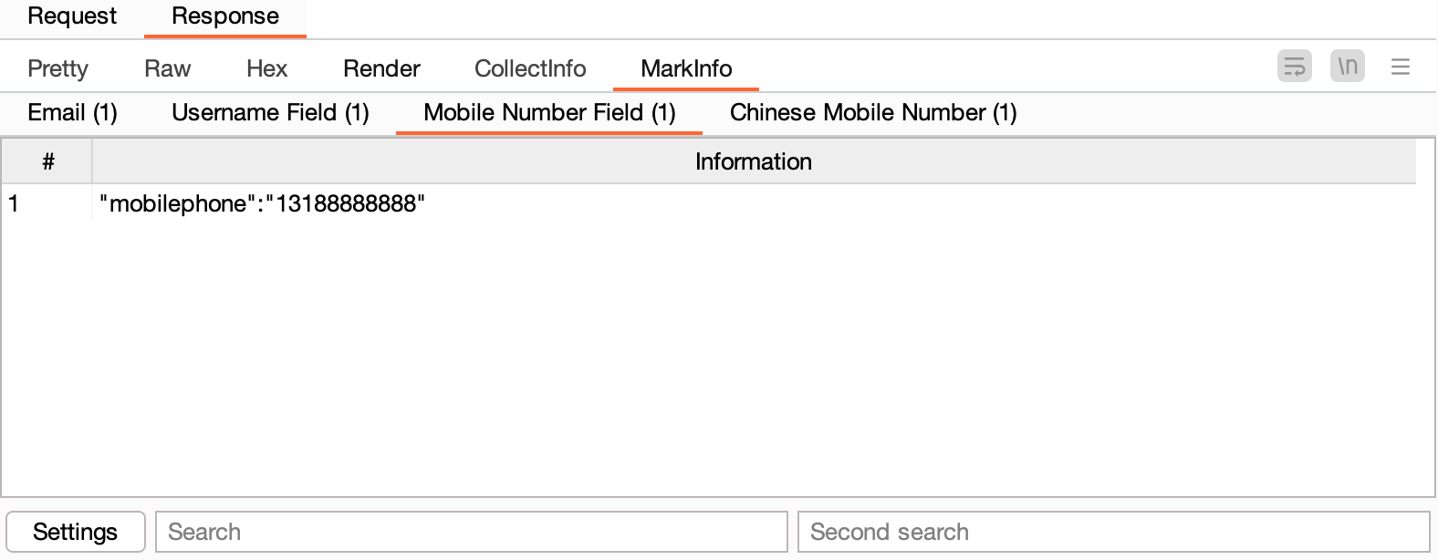Open the Pretty view tab
Viewport: 1438px width, 560px height.
57,68
